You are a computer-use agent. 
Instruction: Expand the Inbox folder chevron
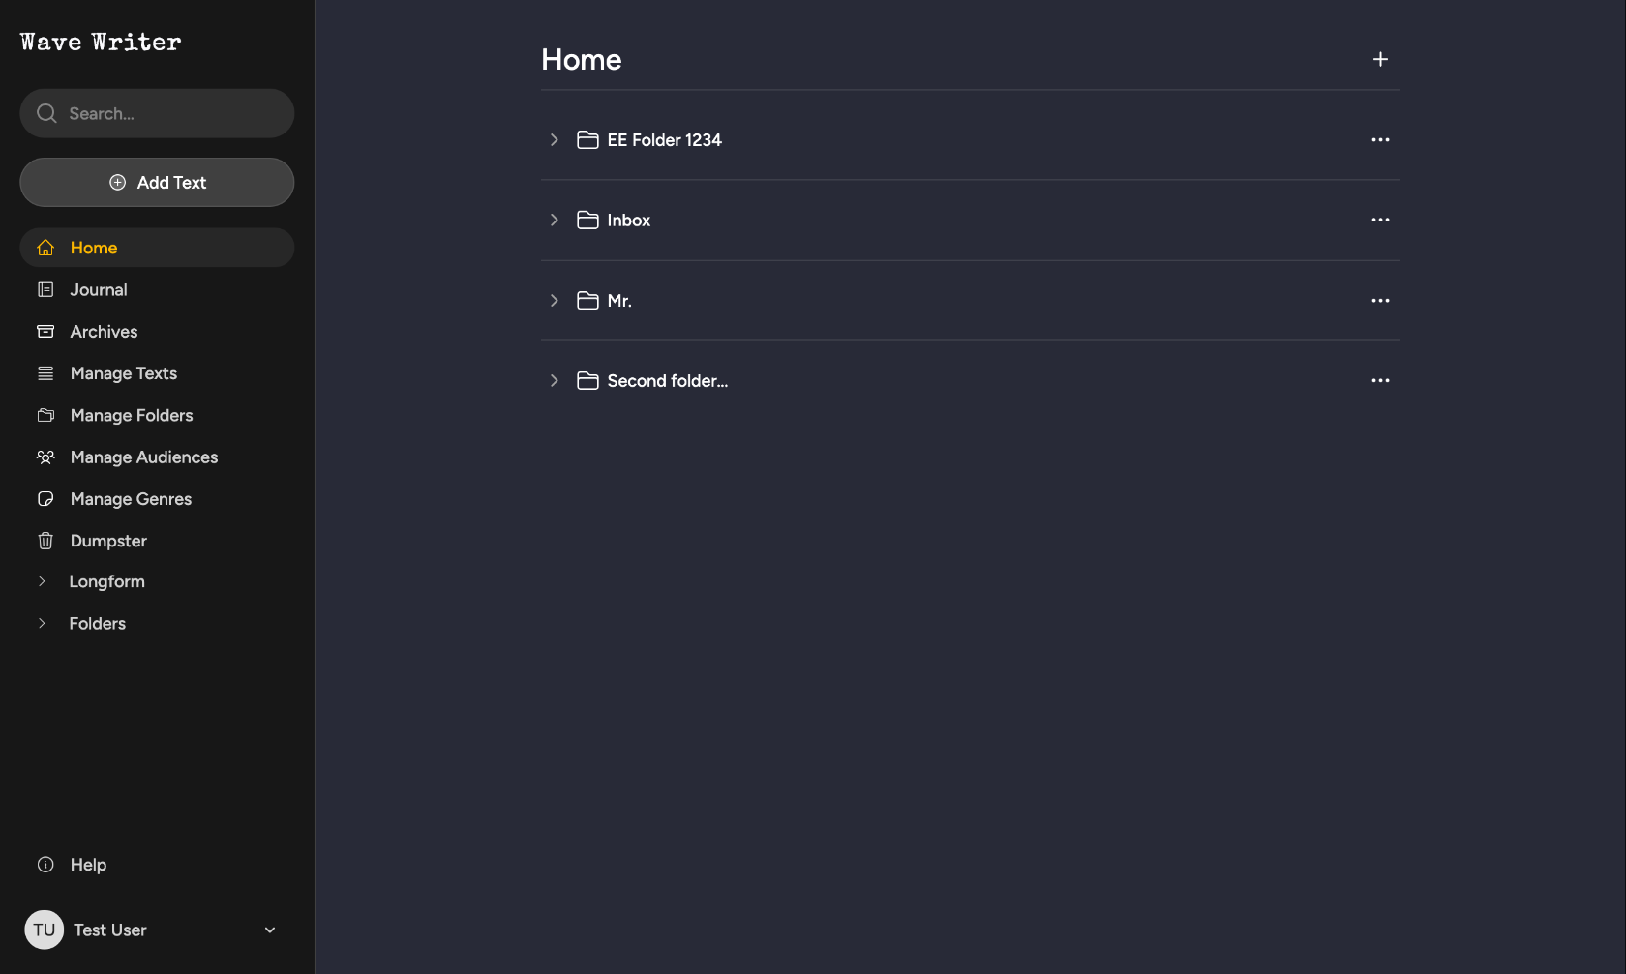(x=554, y=221)
